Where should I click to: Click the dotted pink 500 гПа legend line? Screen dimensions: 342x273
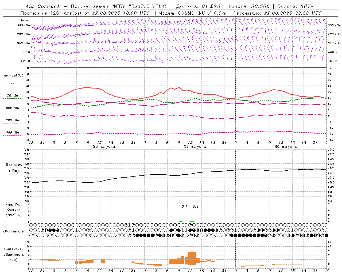click(x=12, y=136)
